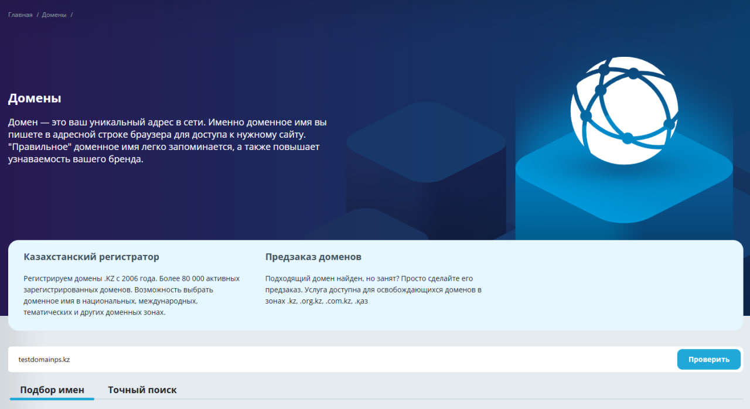Viewport: 750px width, 409px height.
Task: Click the paragraph starting with Домен — это
Action: 167,141
